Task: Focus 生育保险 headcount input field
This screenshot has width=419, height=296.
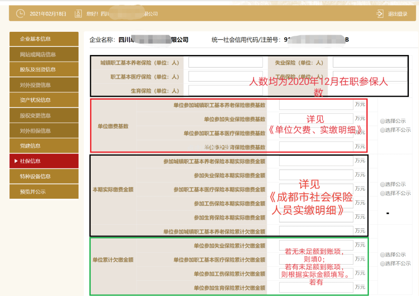Action: pyautogui.click(x=225, y=91)
